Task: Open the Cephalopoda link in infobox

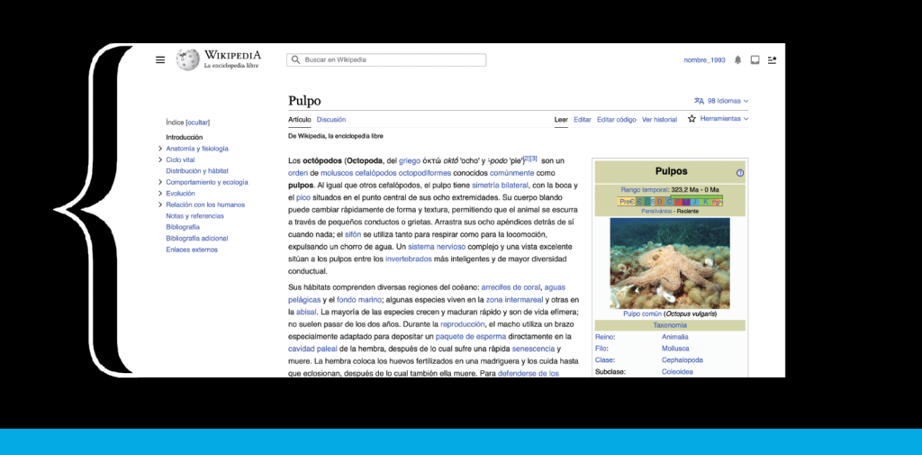Action: [682, 360]
